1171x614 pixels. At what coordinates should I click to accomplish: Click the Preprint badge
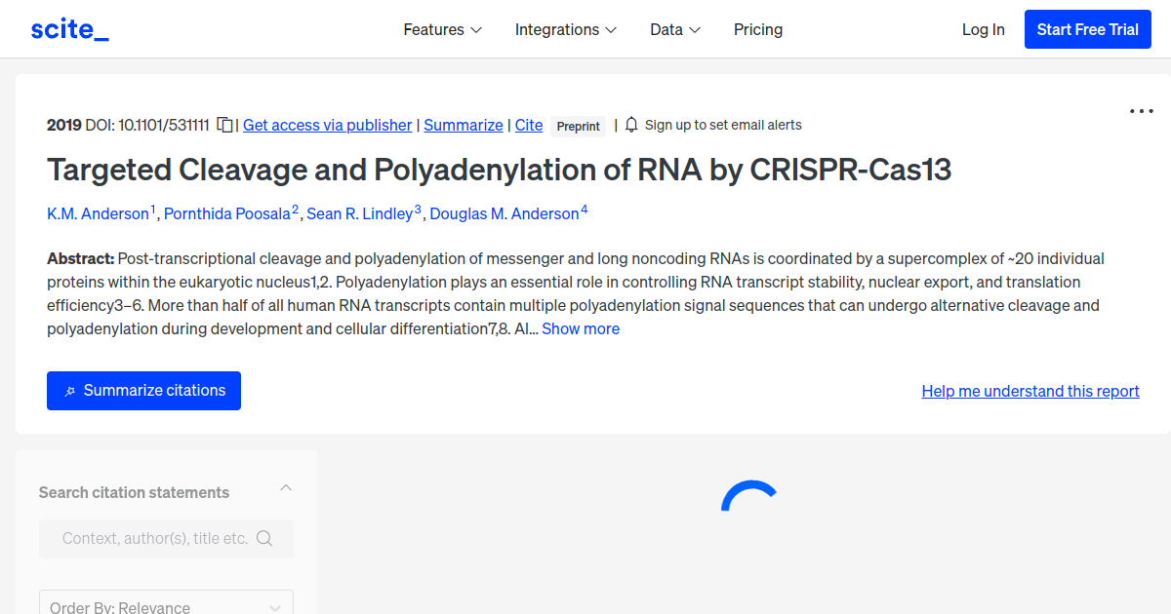[578, 126]
